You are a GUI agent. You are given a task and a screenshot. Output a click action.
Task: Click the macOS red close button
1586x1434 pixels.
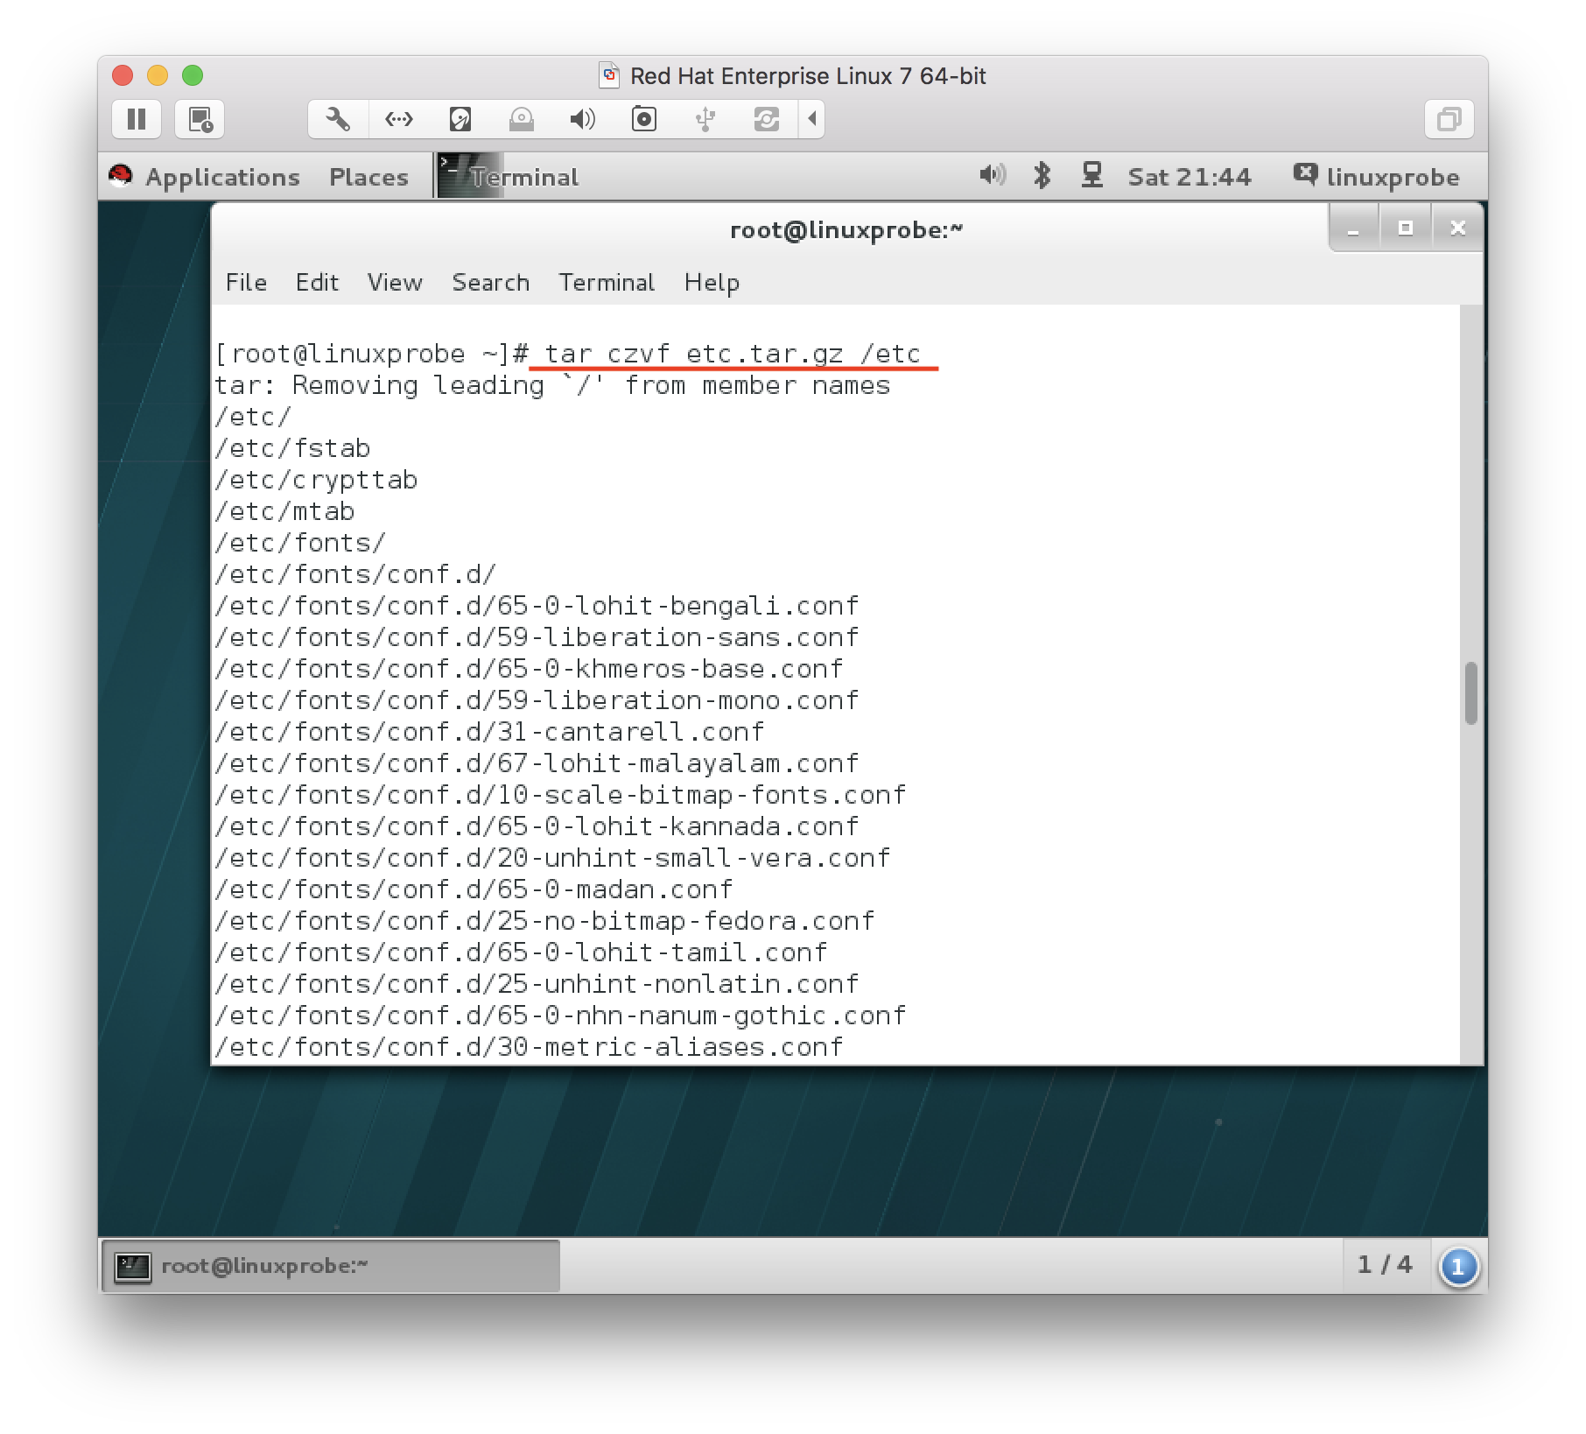click(123, 75)
